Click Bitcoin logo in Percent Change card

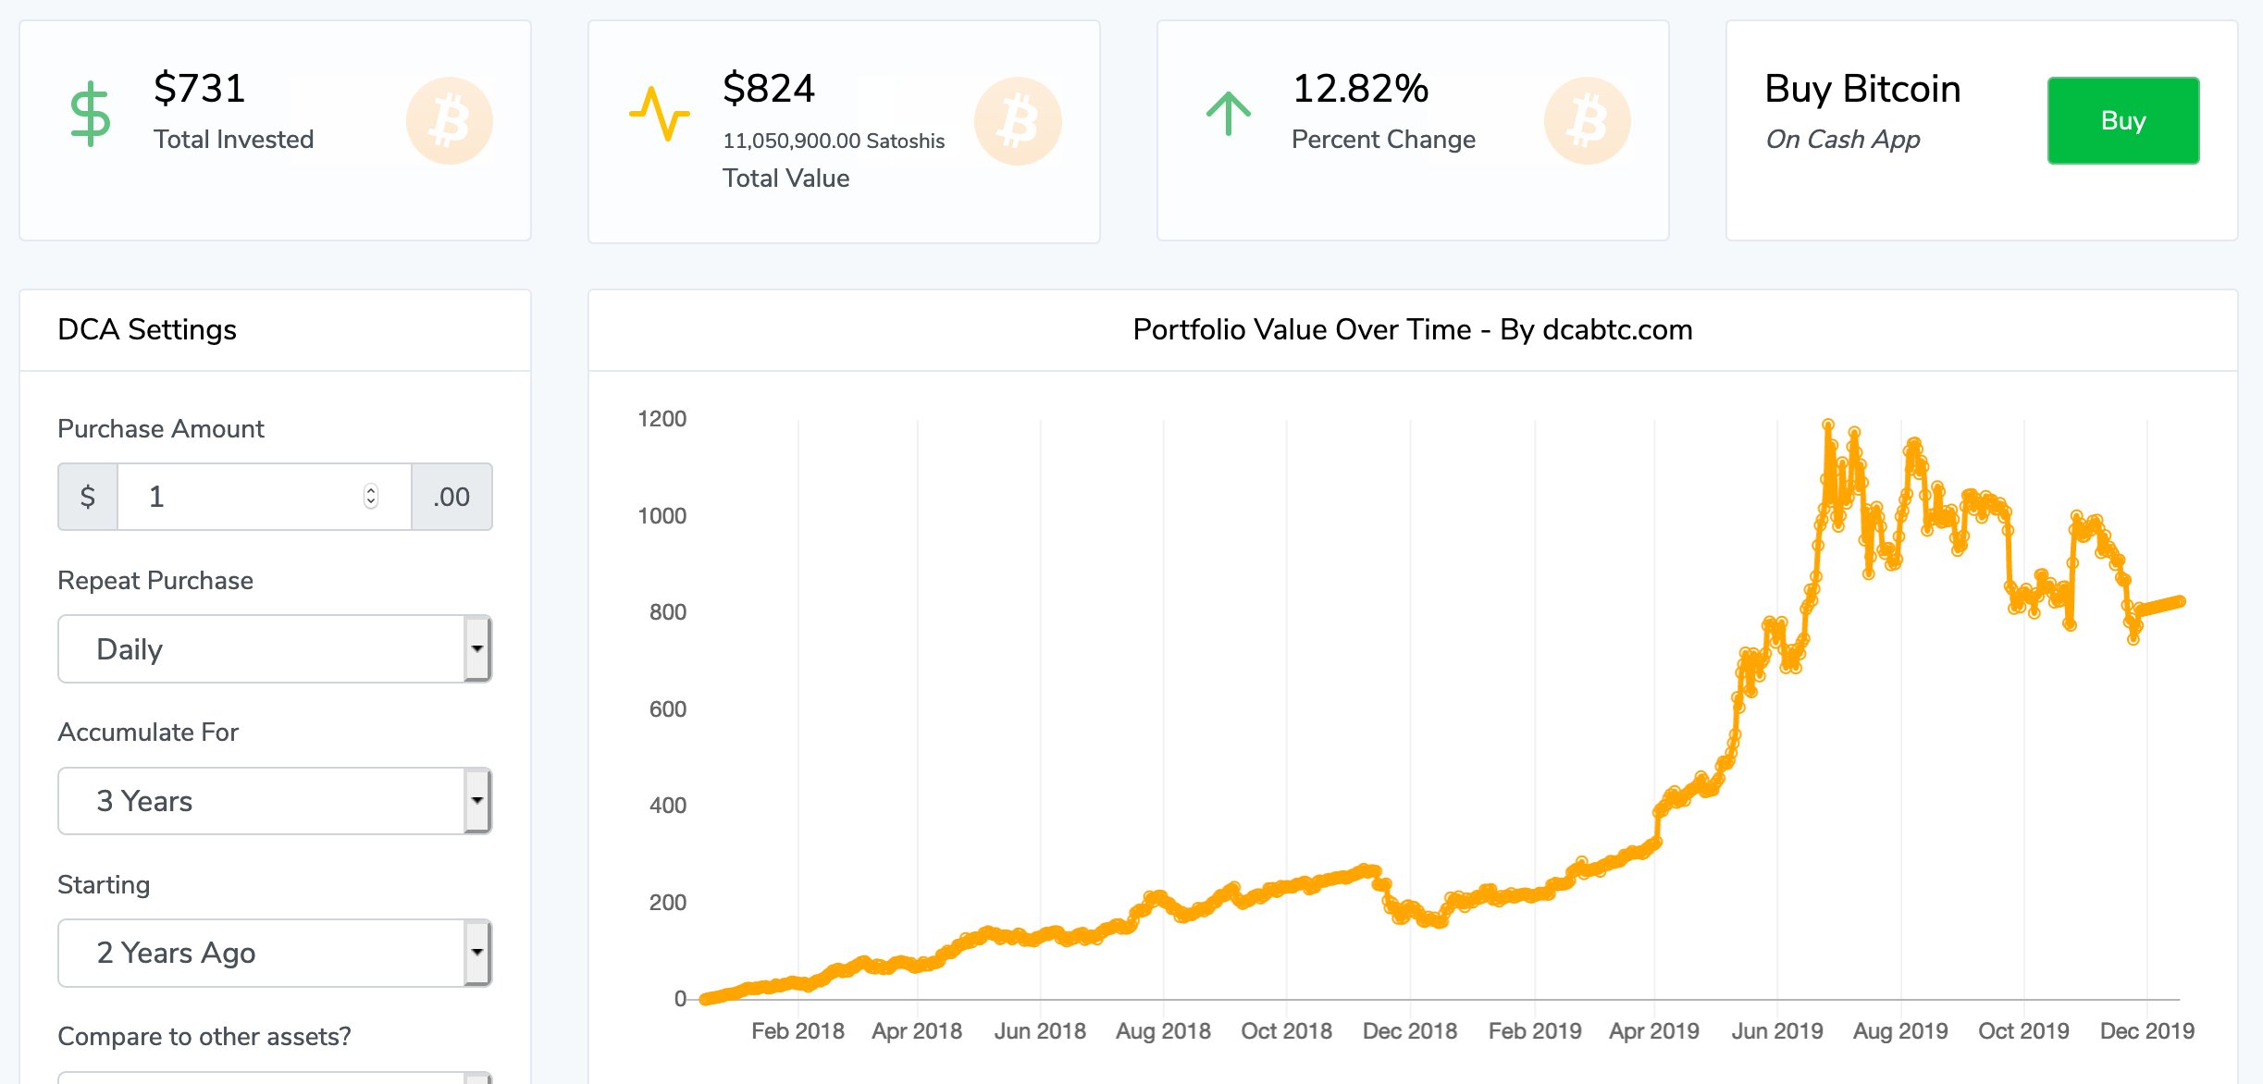tap(1587, 121)
